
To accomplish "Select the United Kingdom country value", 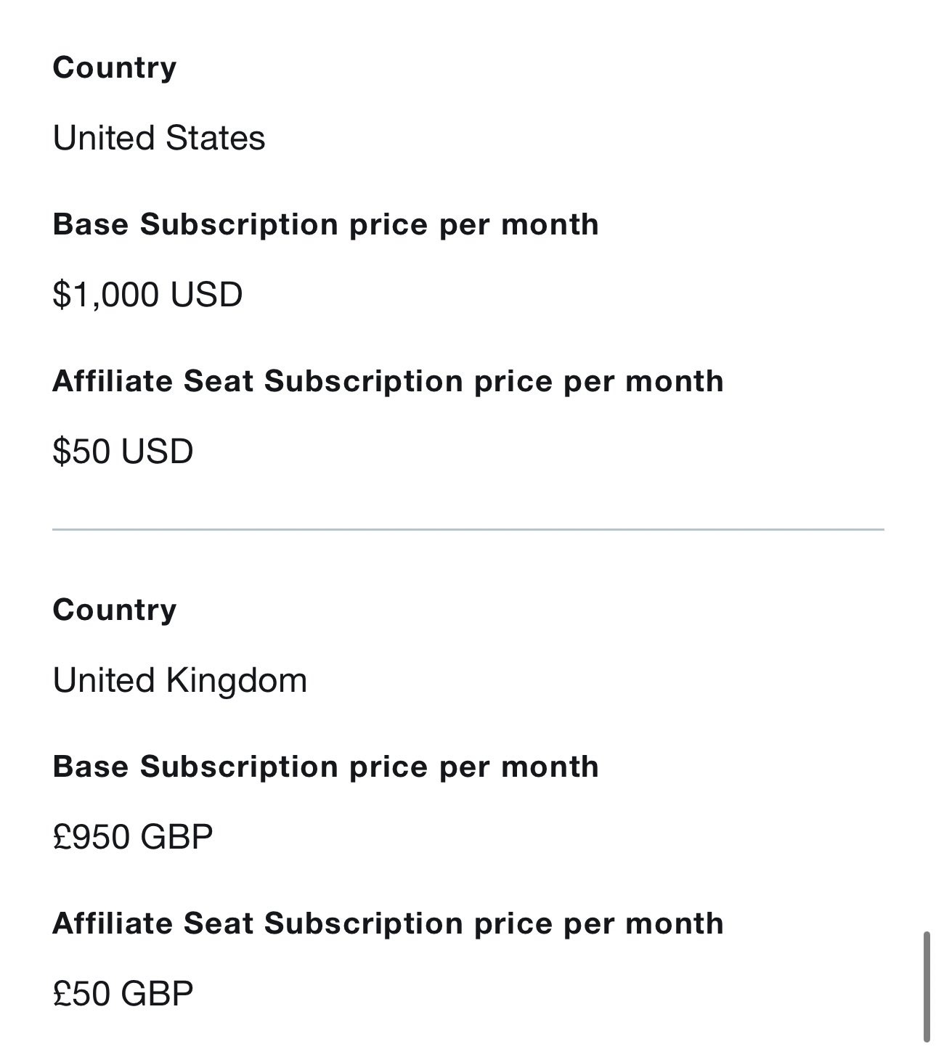I will coord(180,680).
